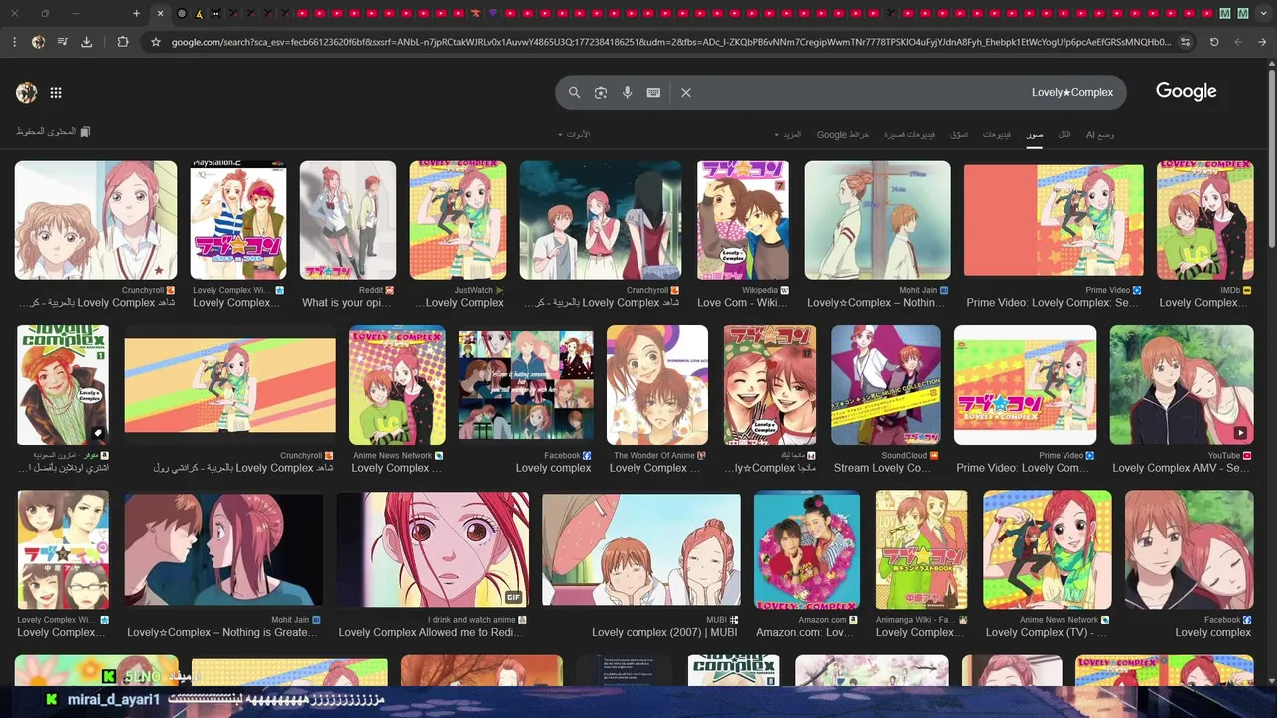Viewport: 1277px width, 718px height.
Task: Open MUBI 'Lovely complex (2007)' thumbnail
Action: [641, 549]
